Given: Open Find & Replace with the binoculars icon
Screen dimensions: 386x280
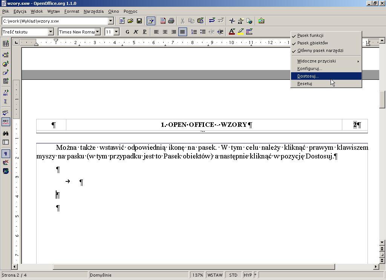Looking at the screenshot, I should pos(6,134).
